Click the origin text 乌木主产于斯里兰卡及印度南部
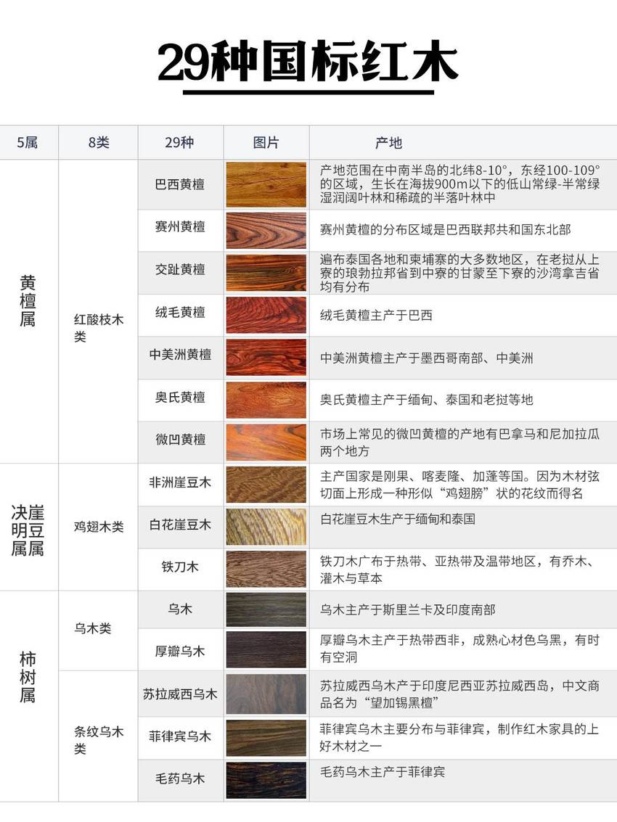Viewport: 617px width, 822px height. tap(408, 609)
